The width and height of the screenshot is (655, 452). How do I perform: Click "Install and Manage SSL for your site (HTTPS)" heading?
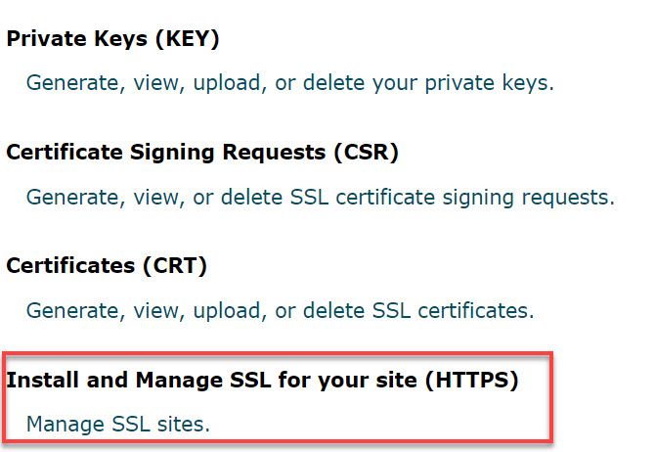coord(262,379)
